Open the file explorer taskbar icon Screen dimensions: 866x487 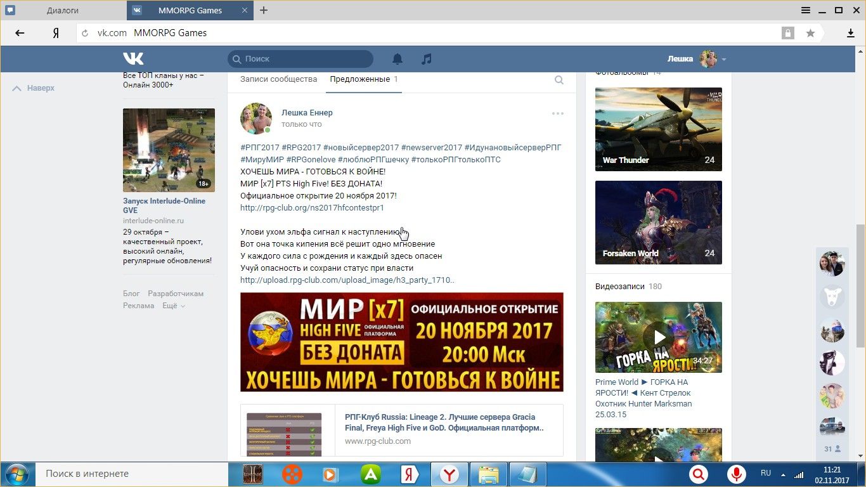point(489,474)
